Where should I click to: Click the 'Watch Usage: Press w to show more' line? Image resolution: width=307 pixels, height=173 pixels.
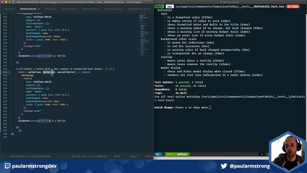point(182,107)
